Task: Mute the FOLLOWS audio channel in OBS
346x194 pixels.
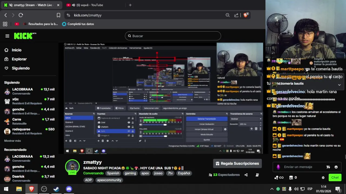Action: 141,136
